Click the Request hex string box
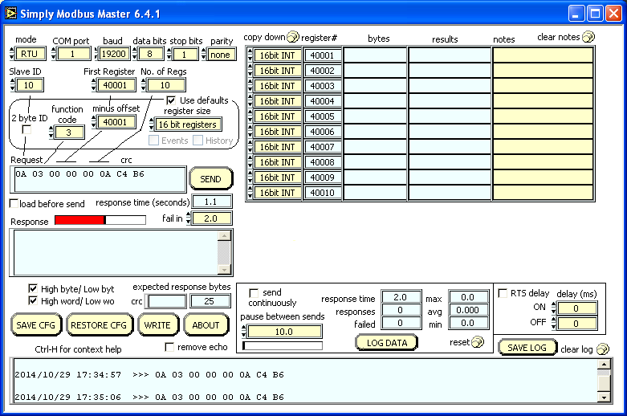This screenshot has width=627, height=416. pyautogui.click(x=100, y=180)
